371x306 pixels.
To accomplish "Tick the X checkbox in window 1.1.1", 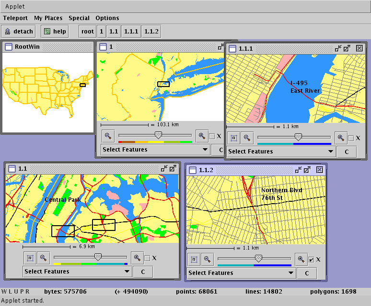I will click(351, 138).
